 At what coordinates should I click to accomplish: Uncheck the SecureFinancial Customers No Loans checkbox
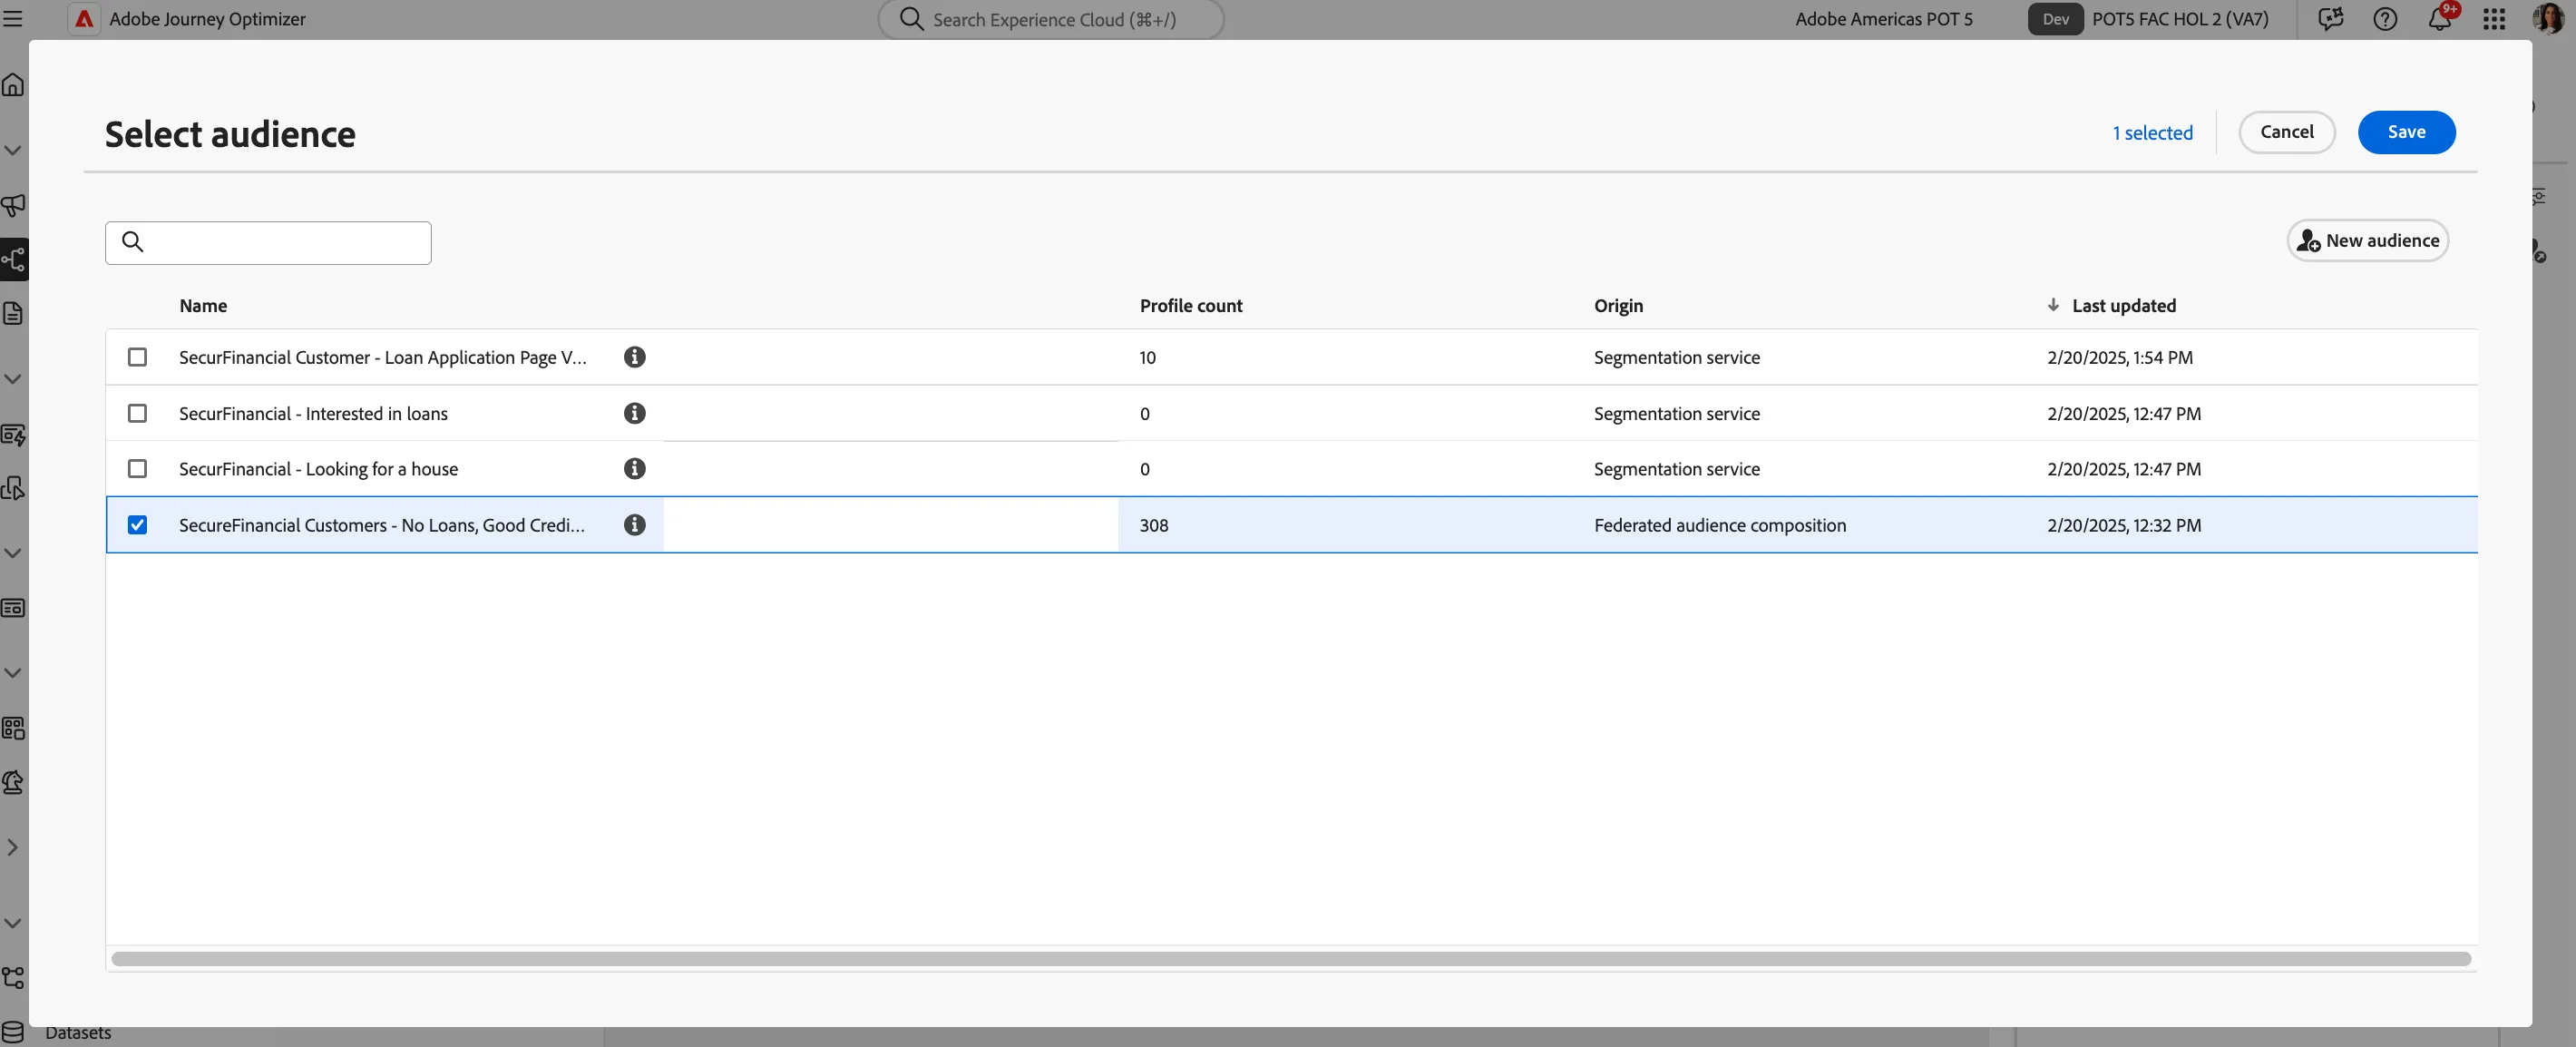tap(137, 524)
